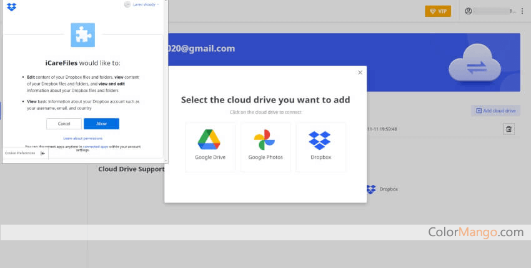The height and width of the screenshot is (268, 531).
Task: Expand the Dropbox account name dropdown
Action: [x=145, y=4]
